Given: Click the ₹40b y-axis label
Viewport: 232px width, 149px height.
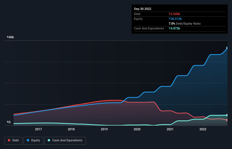Looking at the screenshot, I should 10,37.
